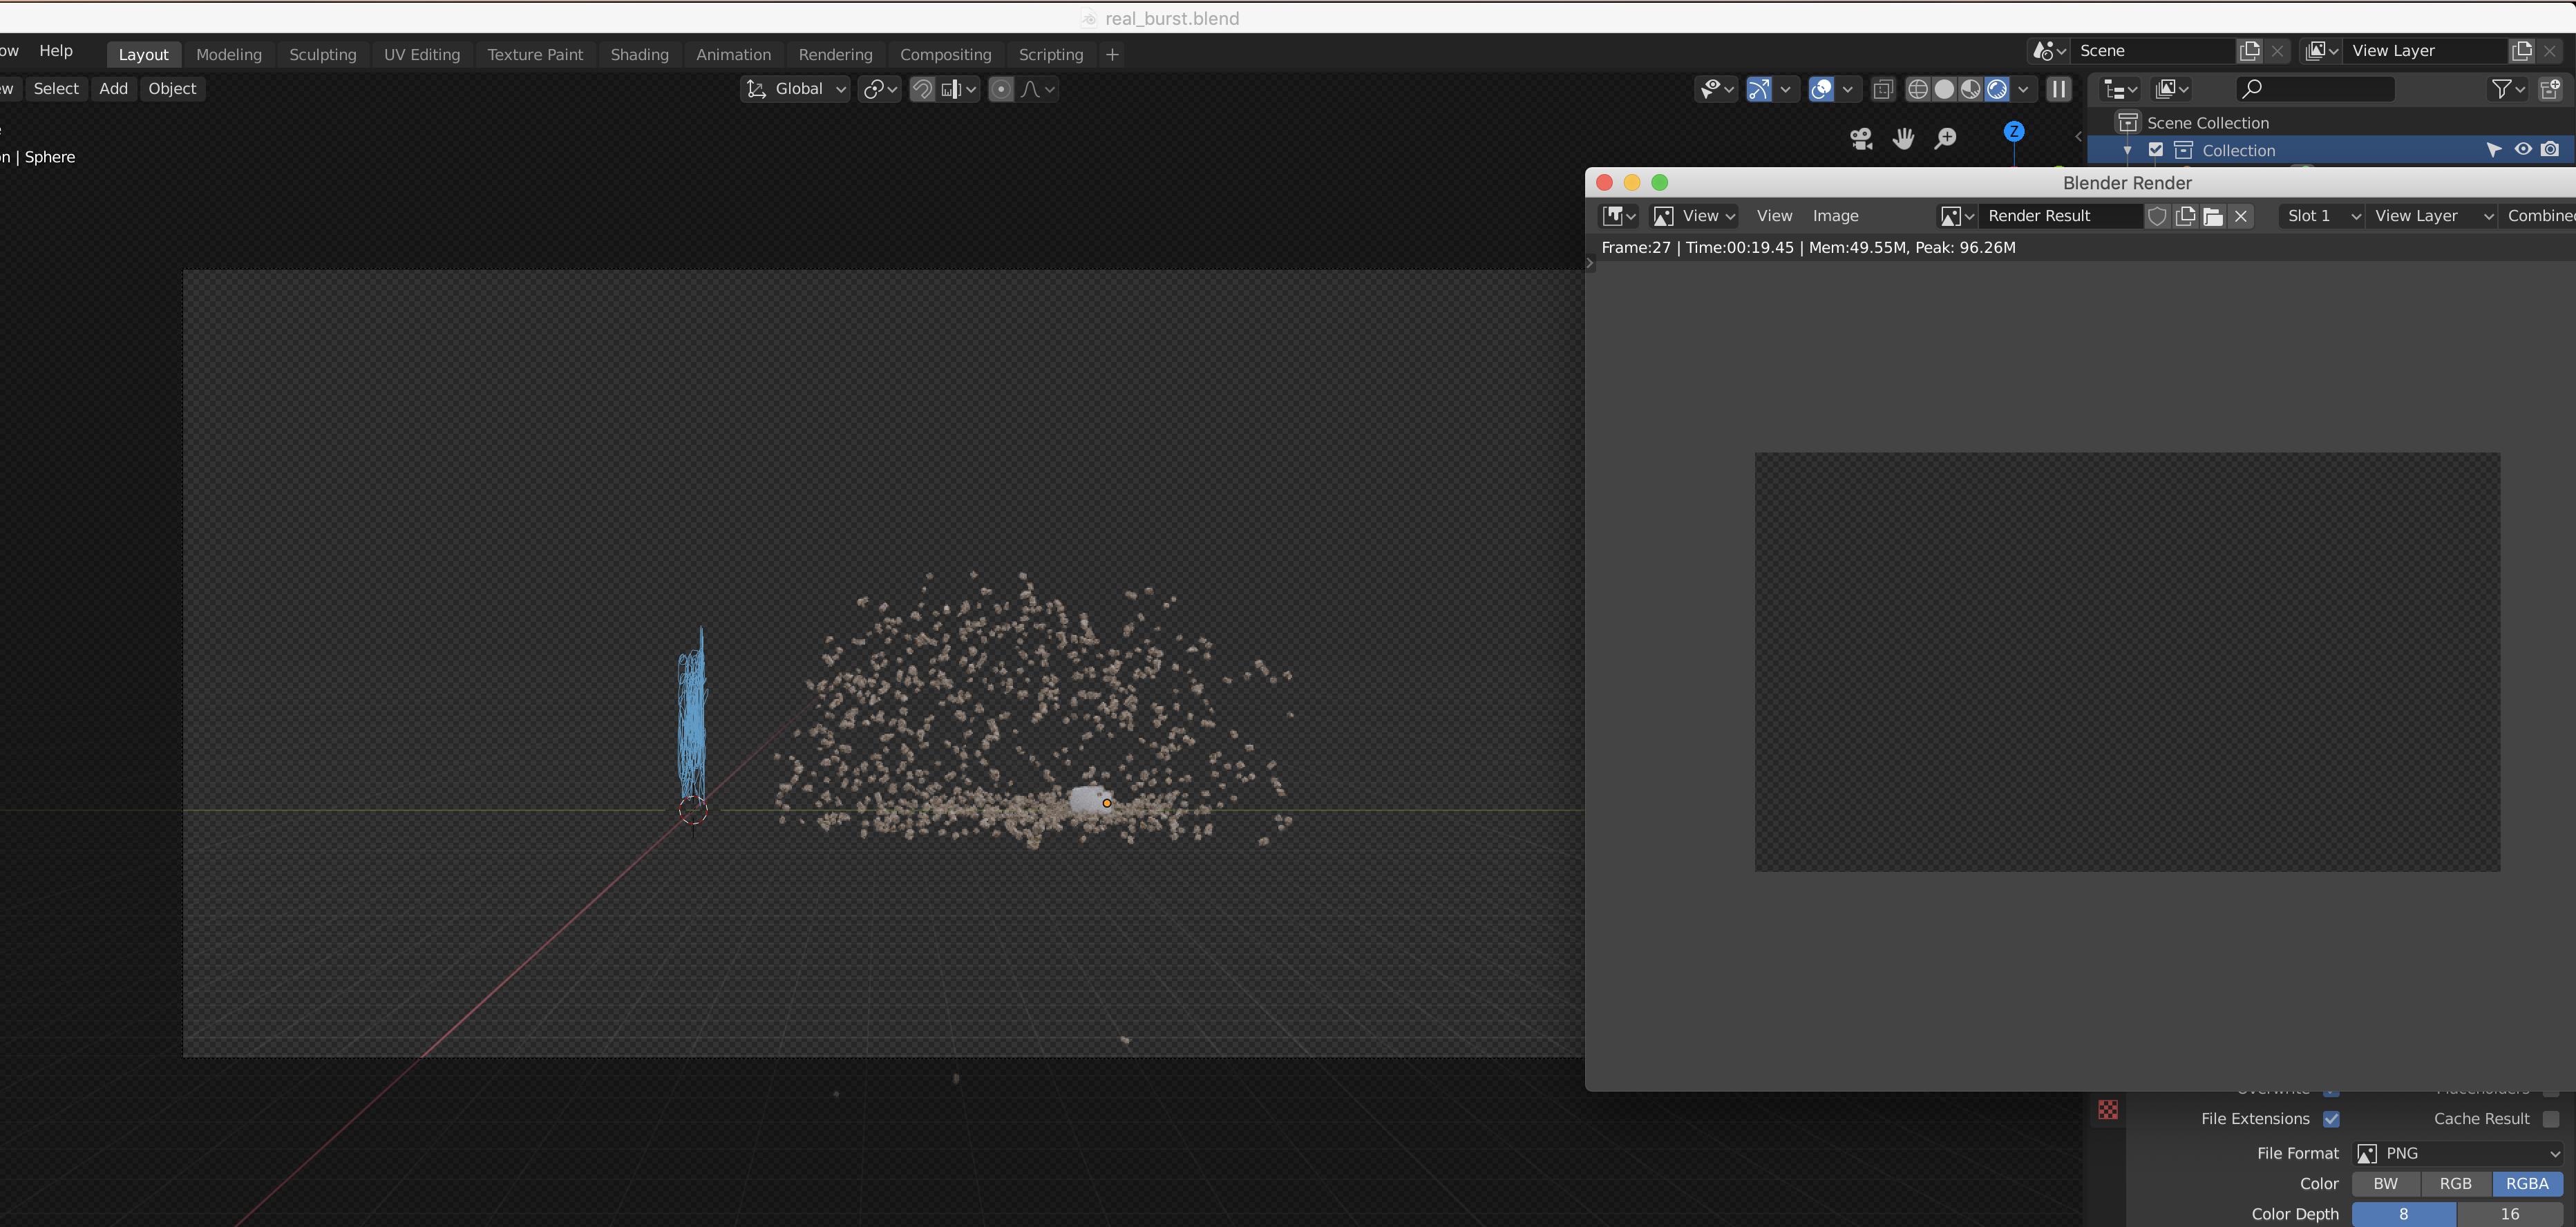Open the render window editor type menu
The image size is (2576, 1227).
1619,216
